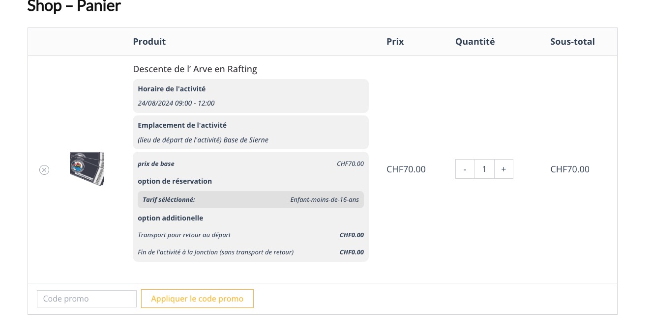Click the prix de base row

251,164
